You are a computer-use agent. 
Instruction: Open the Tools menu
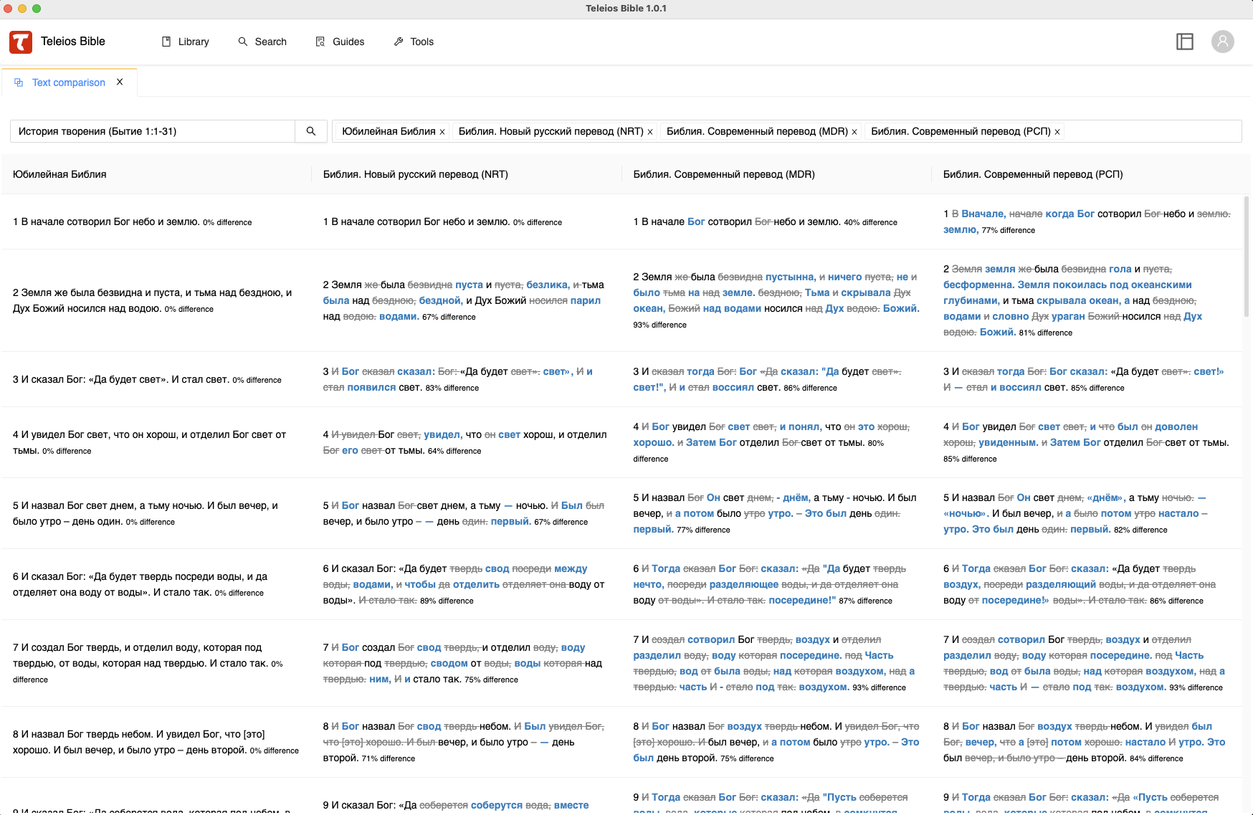tap(414, 42)
